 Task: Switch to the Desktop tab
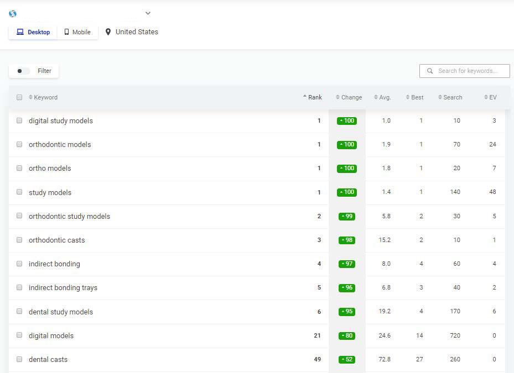pyautogui.click(x=33, y=32)
